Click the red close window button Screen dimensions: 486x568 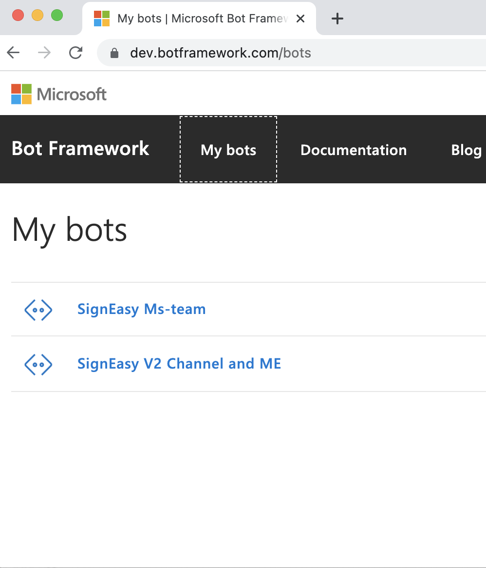pos(18,15)
